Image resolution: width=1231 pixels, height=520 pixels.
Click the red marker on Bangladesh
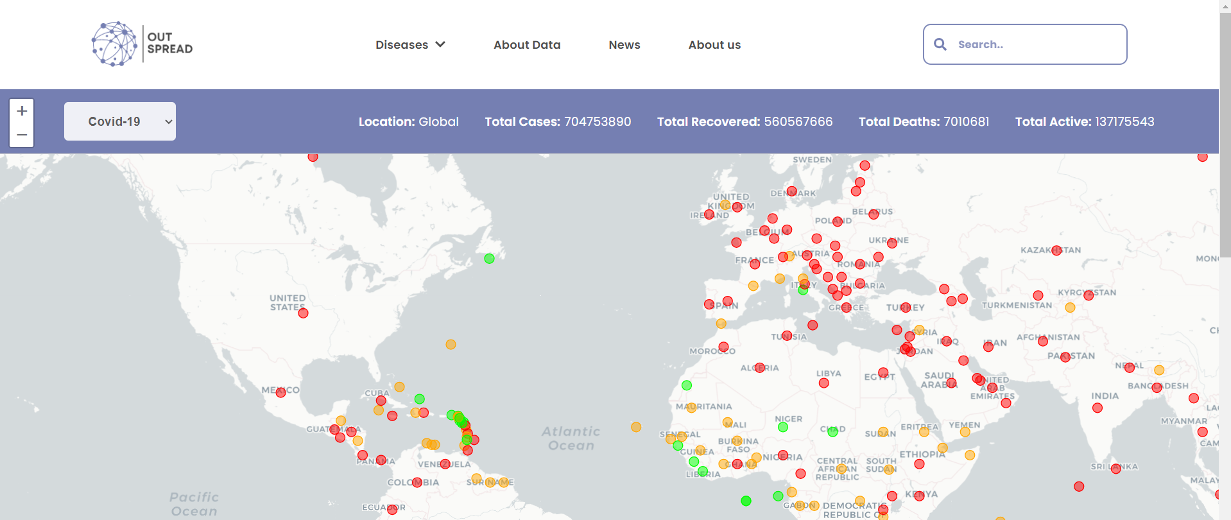click(1157, 388)
